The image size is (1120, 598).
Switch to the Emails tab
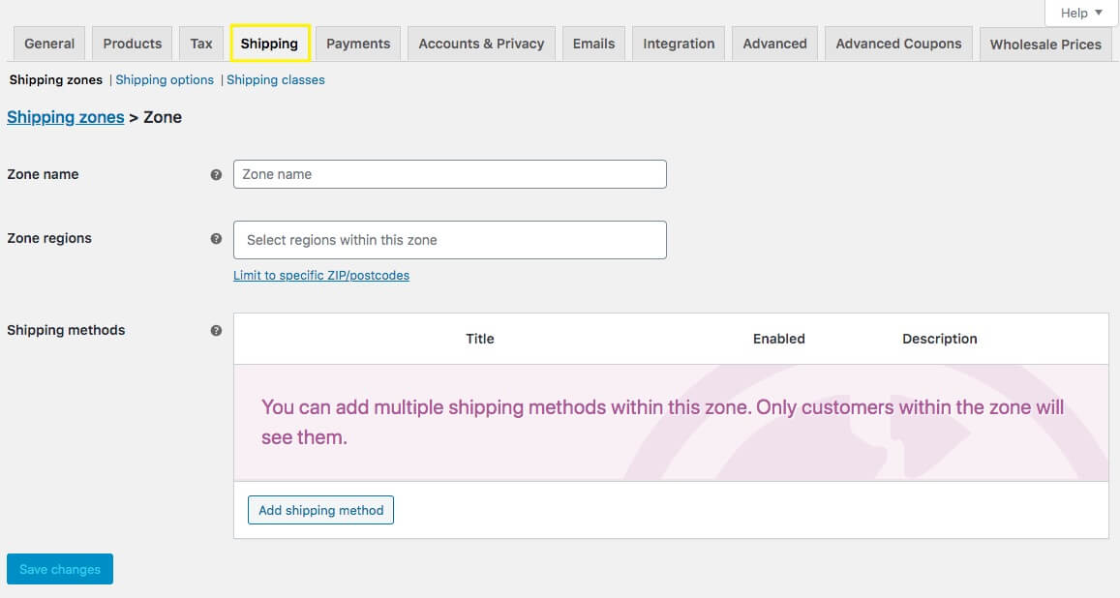click(x=593, y=44)
